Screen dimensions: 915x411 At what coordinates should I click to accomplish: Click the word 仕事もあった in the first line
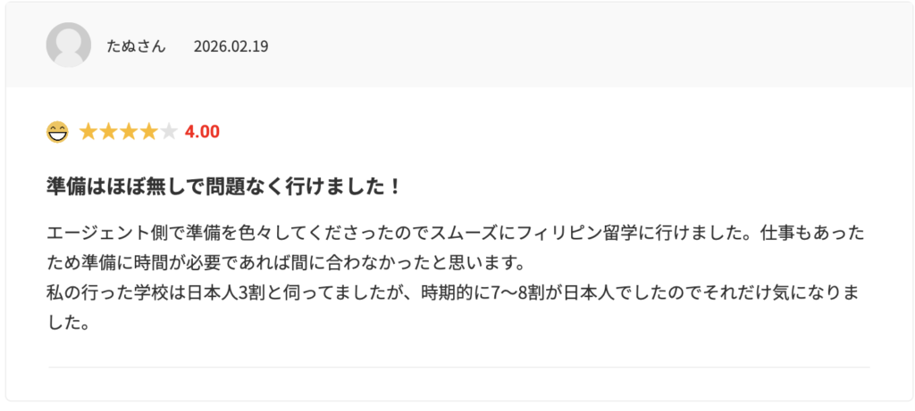click(811, 234)
